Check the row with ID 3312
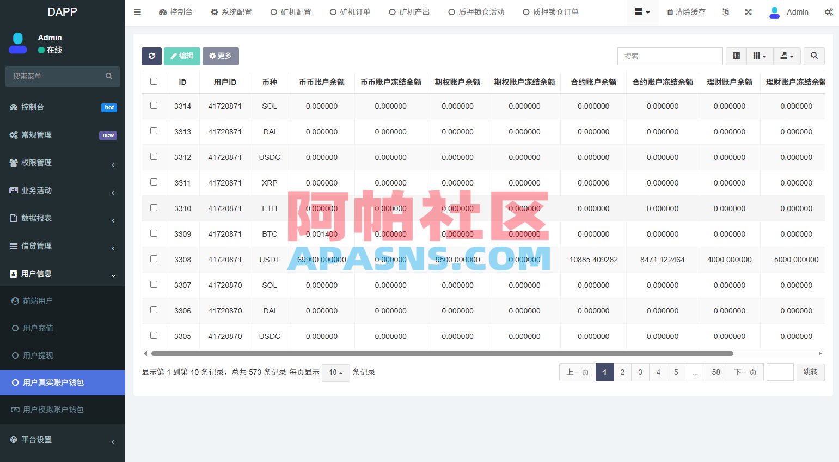The height and width of the screenshot is (462, 839). (154, 157)
